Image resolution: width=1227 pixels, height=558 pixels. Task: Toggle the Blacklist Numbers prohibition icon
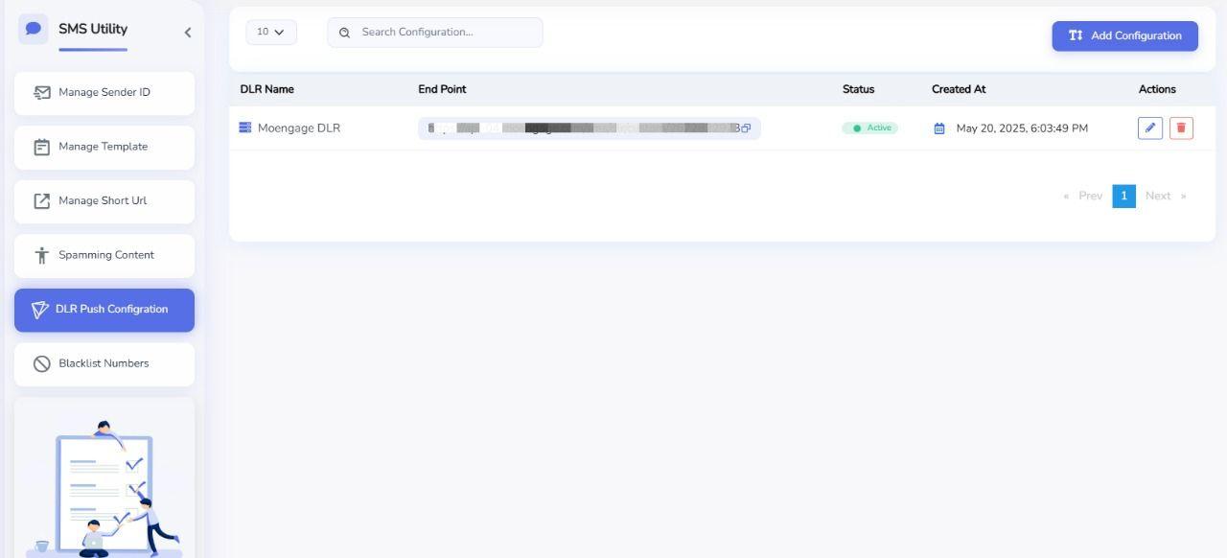pos(41,363)
